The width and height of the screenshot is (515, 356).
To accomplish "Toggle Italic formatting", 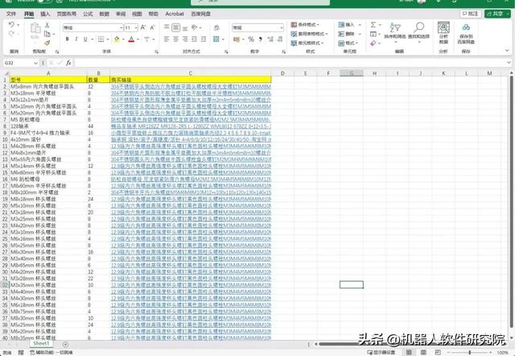I will pos(76,39).
